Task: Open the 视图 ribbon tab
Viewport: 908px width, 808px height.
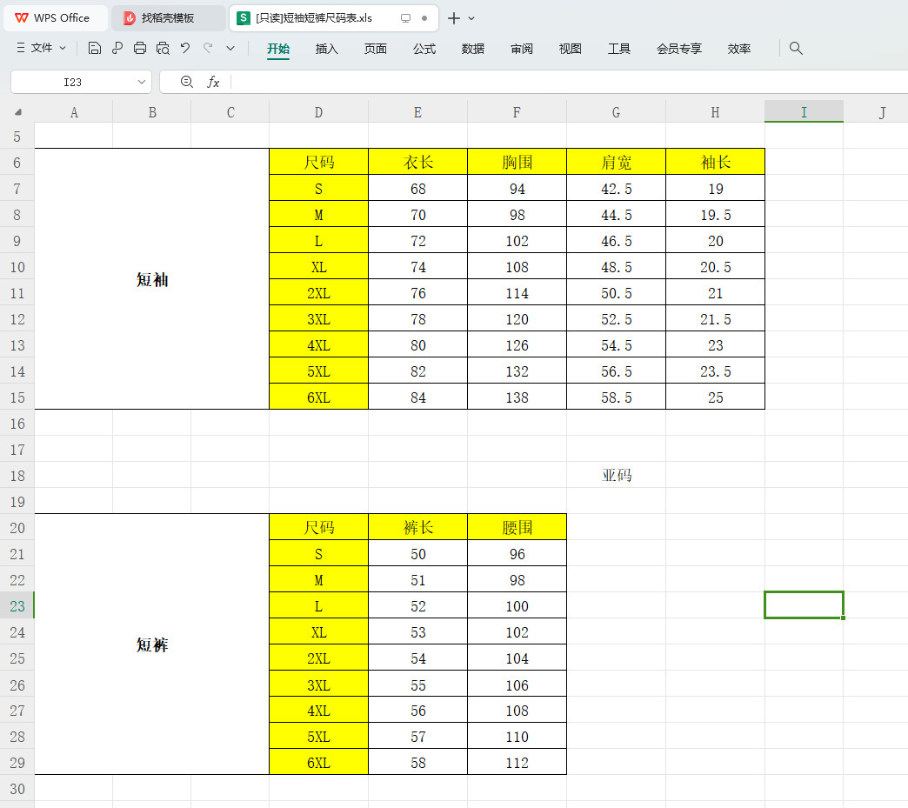Action: [x=570, y=49]
